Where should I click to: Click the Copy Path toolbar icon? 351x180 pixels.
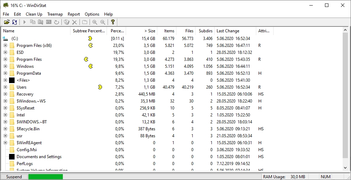[x=33, y=22]
